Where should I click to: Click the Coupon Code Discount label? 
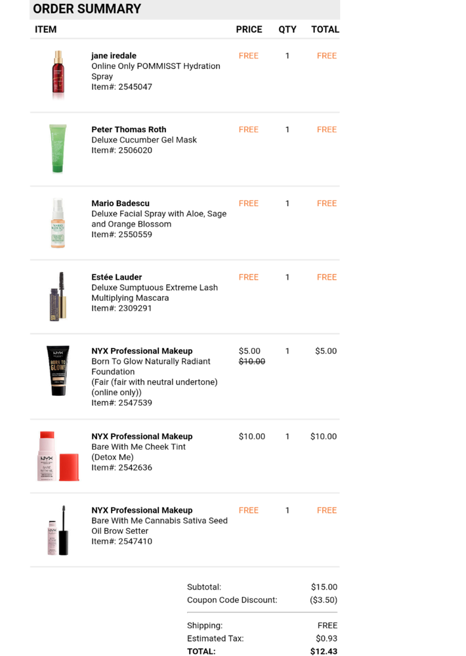click(x=232, y=600)
